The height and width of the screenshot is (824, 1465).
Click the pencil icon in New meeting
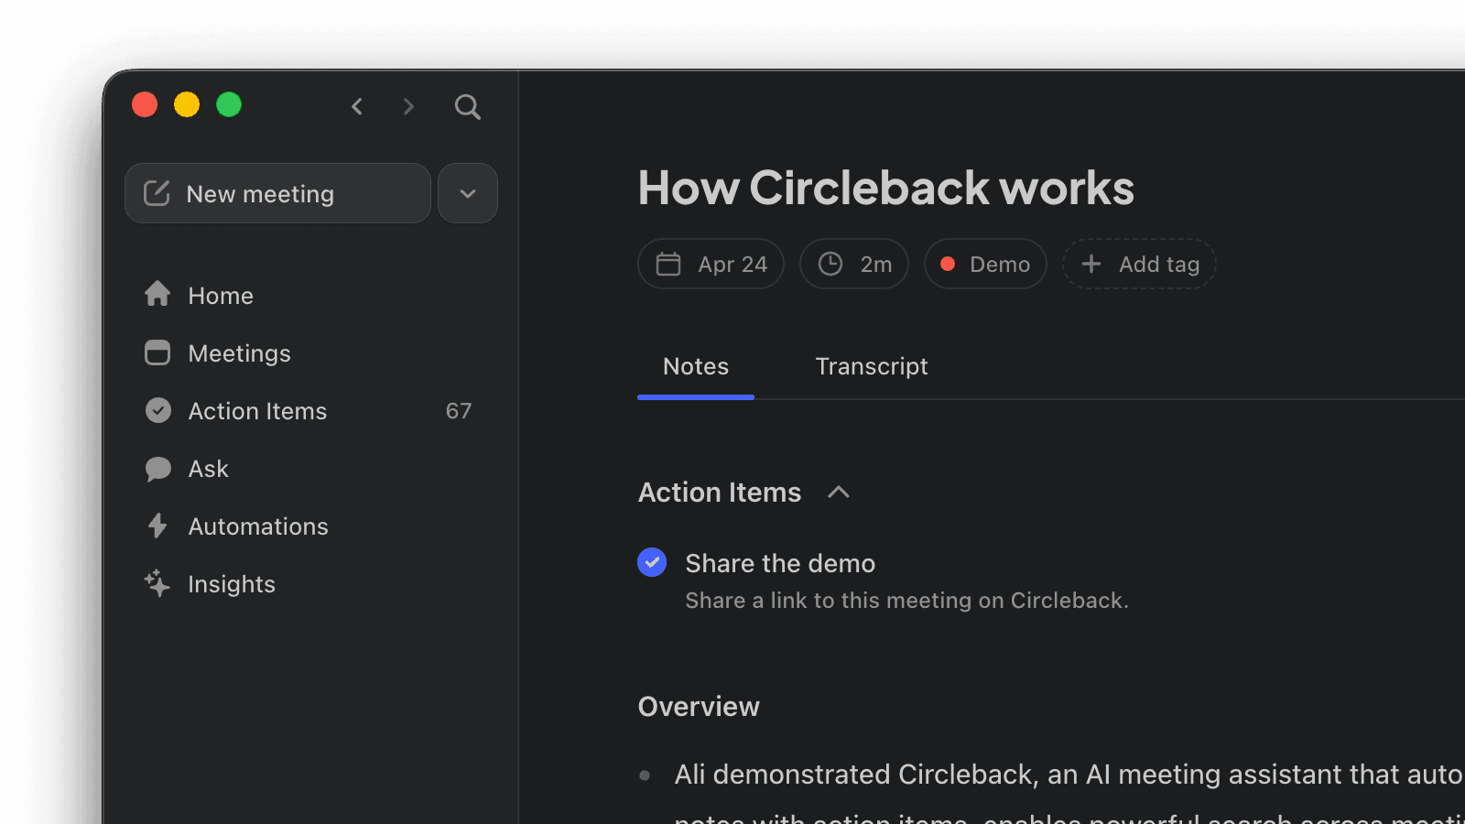(x=157, y=193)
